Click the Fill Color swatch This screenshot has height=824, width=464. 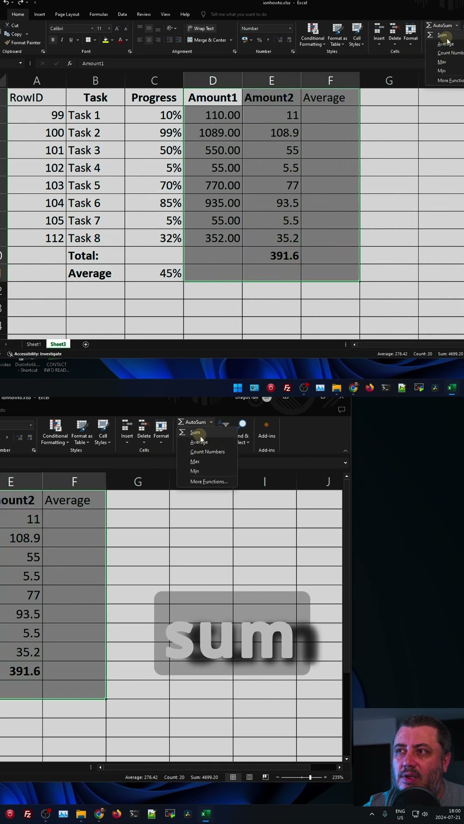[105, 40]
